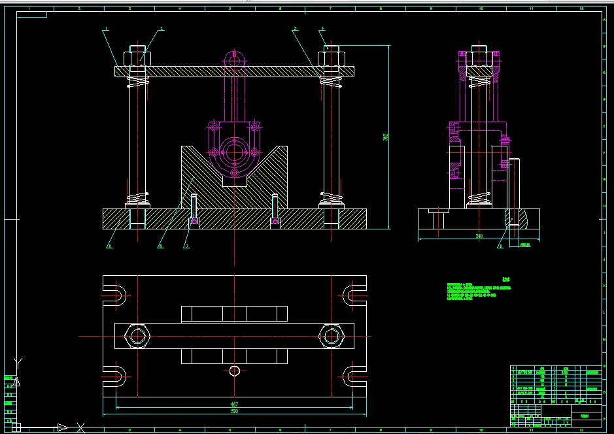
Task: Select the right hex nut in top view
Action: click(332, 336)
